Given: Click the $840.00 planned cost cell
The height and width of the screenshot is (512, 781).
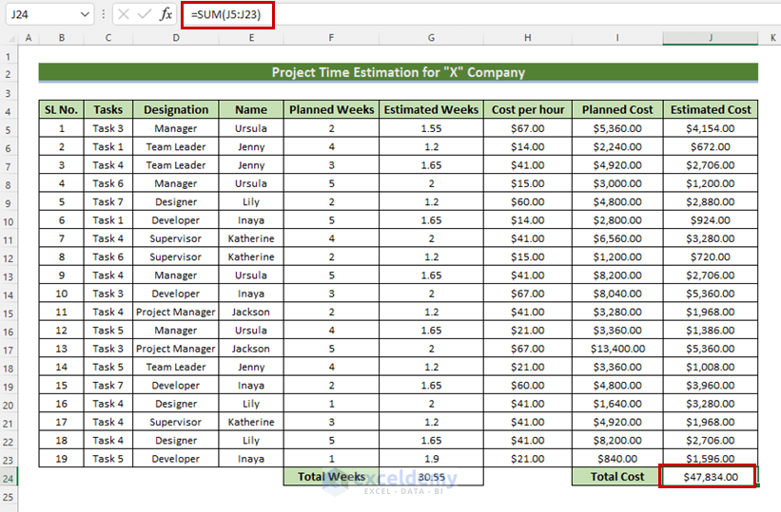Looking at the screenshot, I should [x=617, y=458].
